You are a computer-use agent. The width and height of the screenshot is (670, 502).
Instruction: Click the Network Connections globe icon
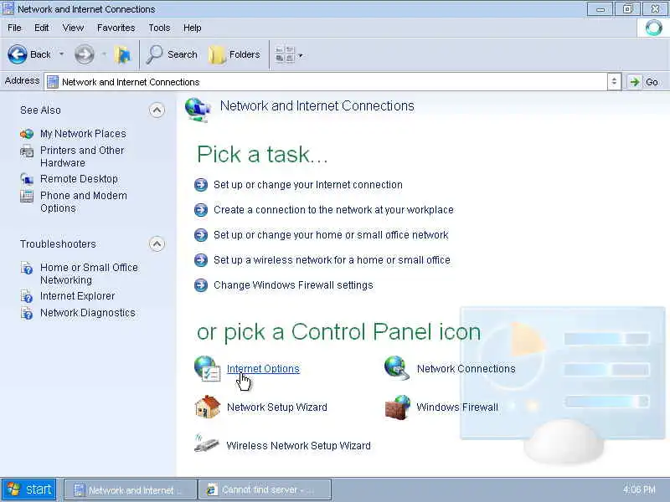click(x=397, y=368)
